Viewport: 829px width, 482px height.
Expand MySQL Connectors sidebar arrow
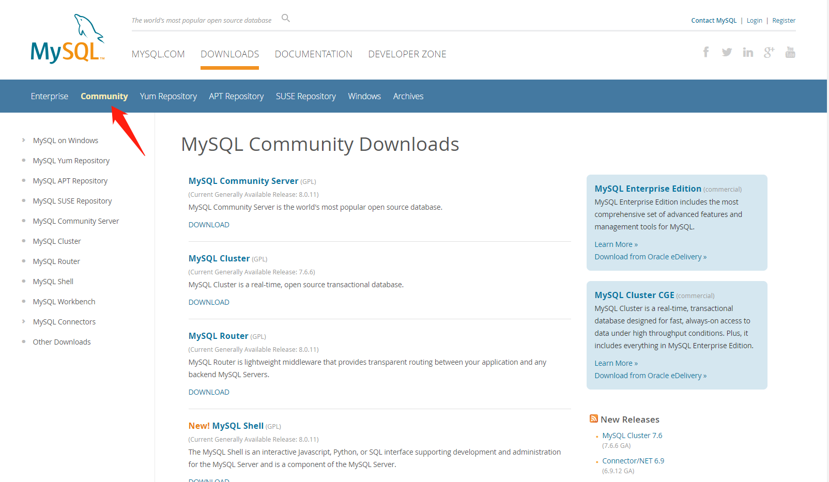point(24,321)
